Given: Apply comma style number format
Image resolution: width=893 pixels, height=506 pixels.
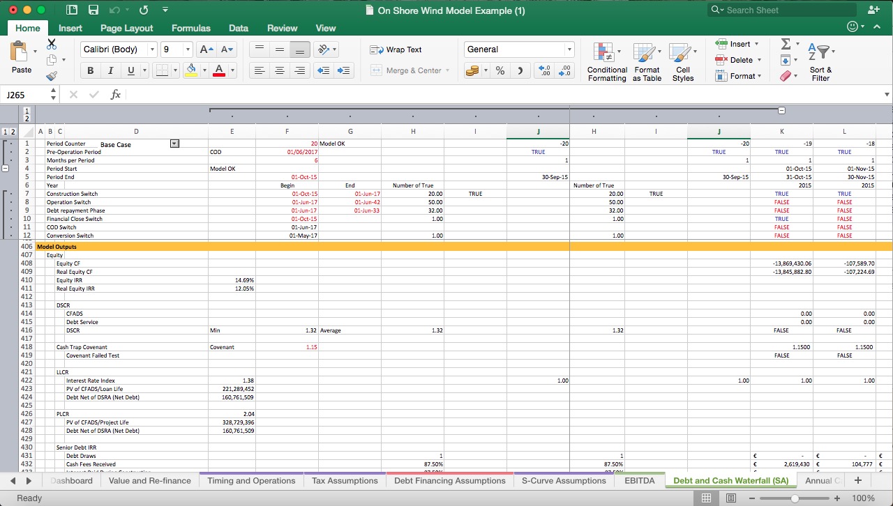Looking at the screenshot, I should (x=520, y=70).
